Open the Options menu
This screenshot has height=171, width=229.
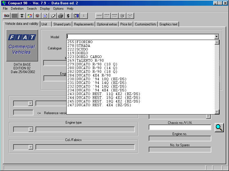point(58,9)
